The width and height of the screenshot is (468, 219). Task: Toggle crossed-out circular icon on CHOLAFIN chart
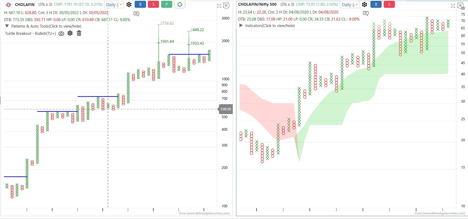click(x=226, y=5)
